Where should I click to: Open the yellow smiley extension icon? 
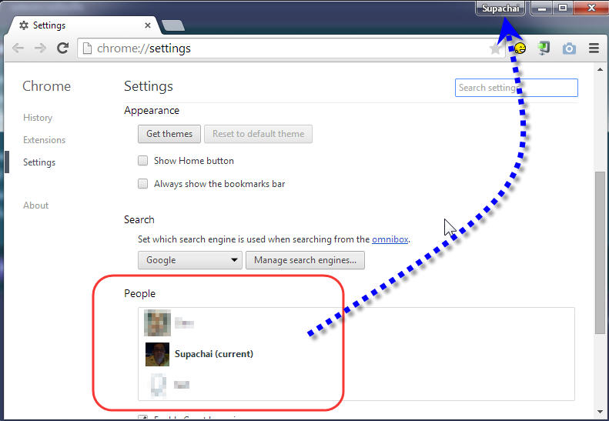point(520,48)
